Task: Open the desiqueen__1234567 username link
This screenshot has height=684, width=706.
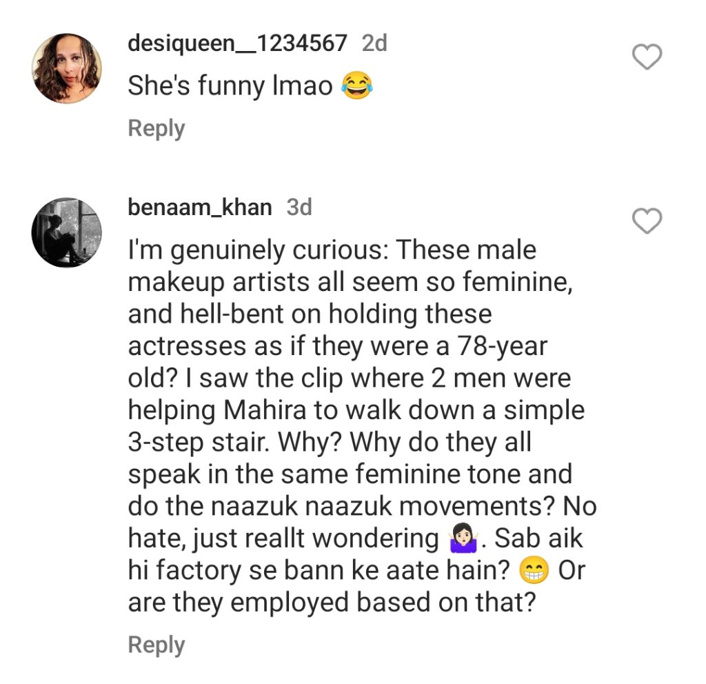Action: click(237, 43)
